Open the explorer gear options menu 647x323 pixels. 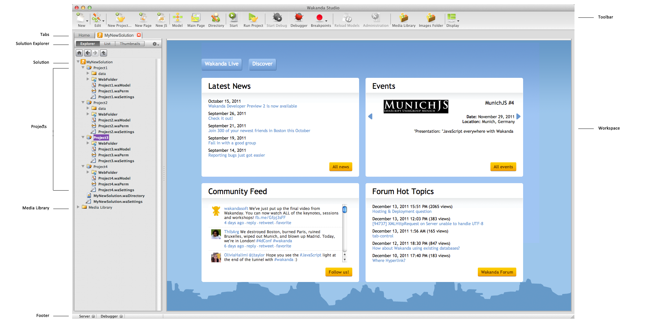tap(156, 44)
